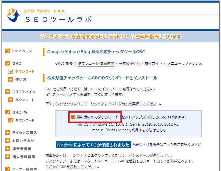Click 'Windows によって PC が保護されました' banner
The width and height of the screenshot is (221, 171).
click(x=93, y=145)
